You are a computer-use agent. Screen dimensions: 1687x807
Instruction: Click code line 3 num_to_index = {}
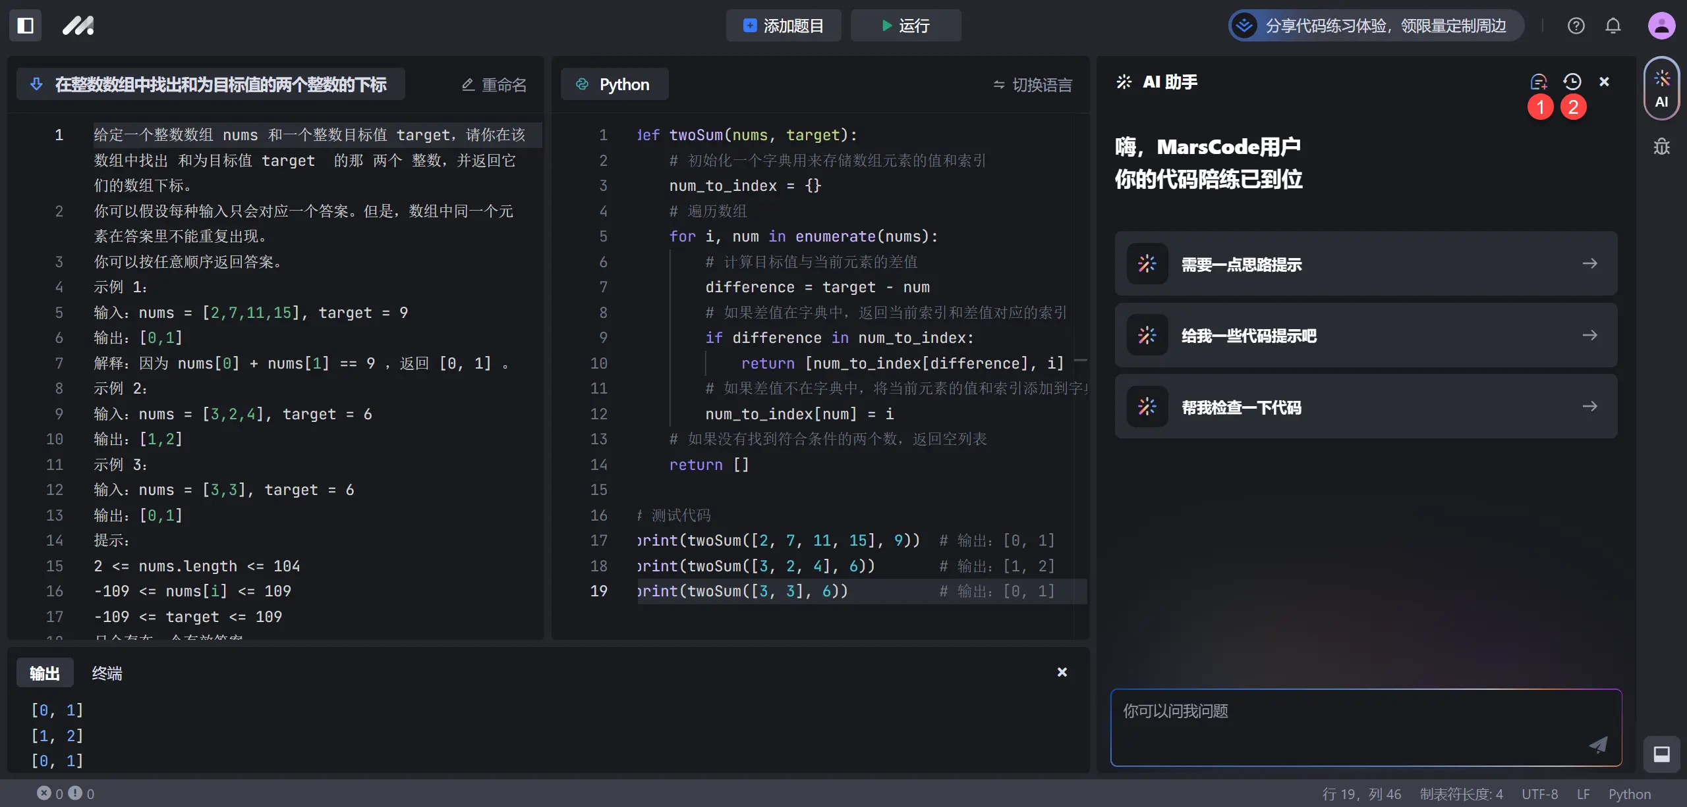[x=745, y=186]
